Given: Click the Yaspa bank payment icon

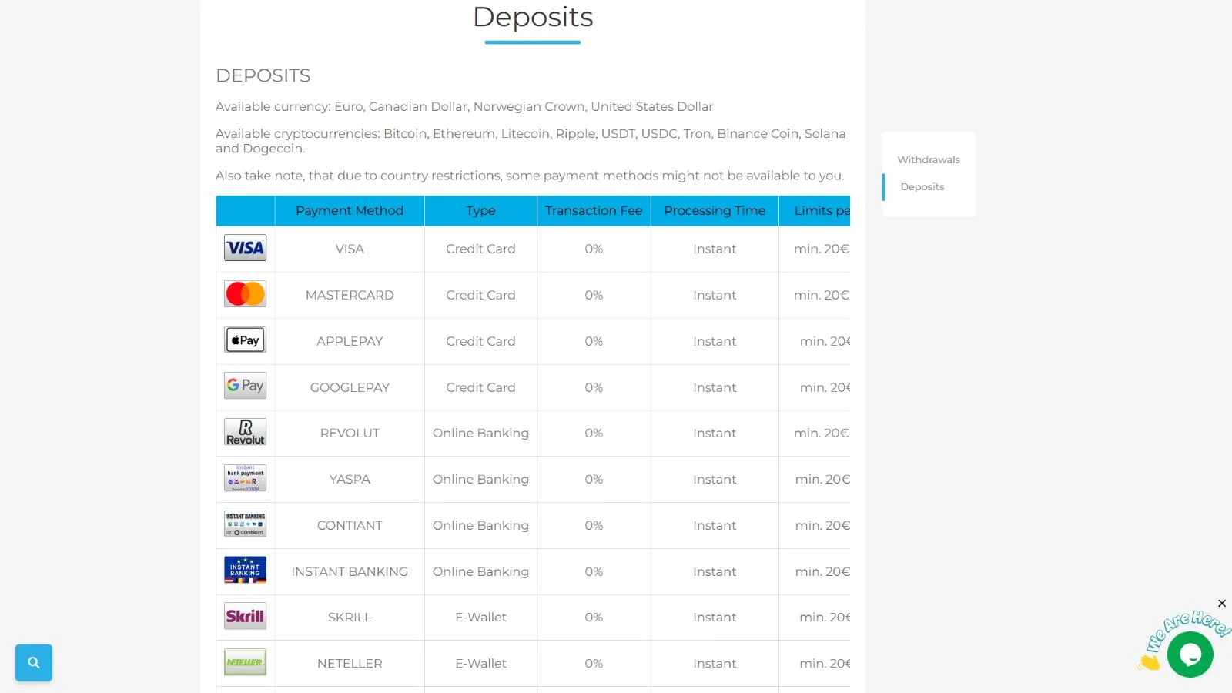Looking at the screenshot, I should point(245,478).
